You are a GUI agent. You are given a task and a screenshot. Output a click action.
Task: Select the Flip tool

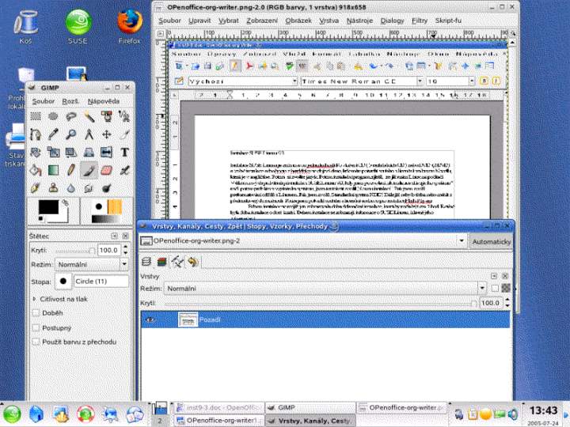pos(107,152)
